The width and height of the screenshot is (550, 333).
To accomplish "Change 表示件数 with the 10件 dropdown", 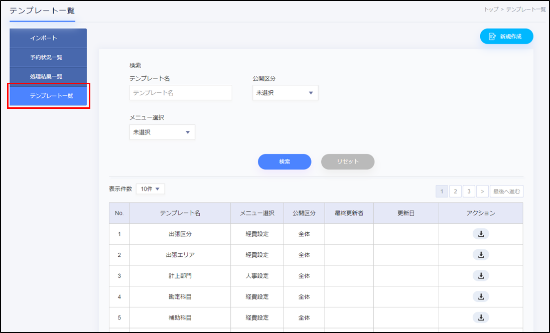I will (x=150, y=189).
